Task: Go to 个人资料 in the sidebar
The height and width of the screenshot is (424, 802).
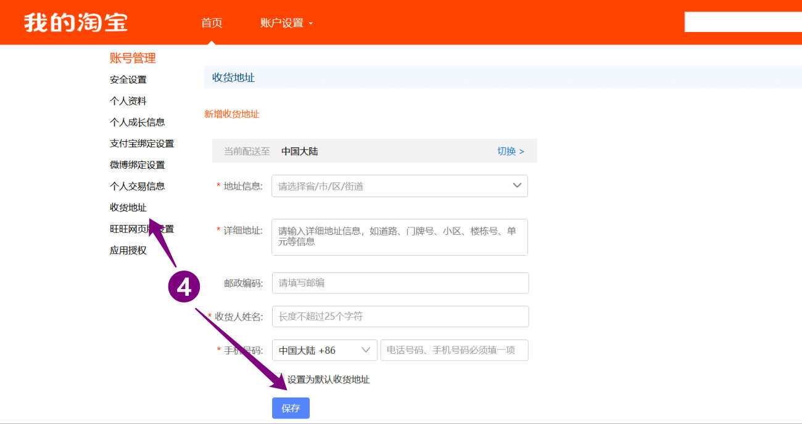Action: tap(128, 101)
